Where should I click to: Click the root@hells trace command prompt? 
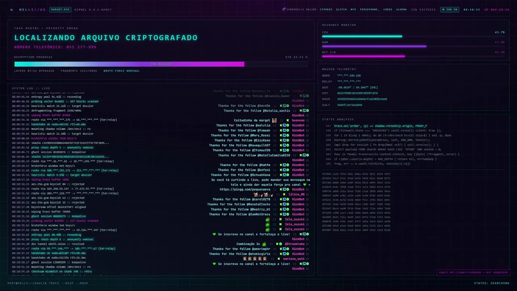click(48, 283)
